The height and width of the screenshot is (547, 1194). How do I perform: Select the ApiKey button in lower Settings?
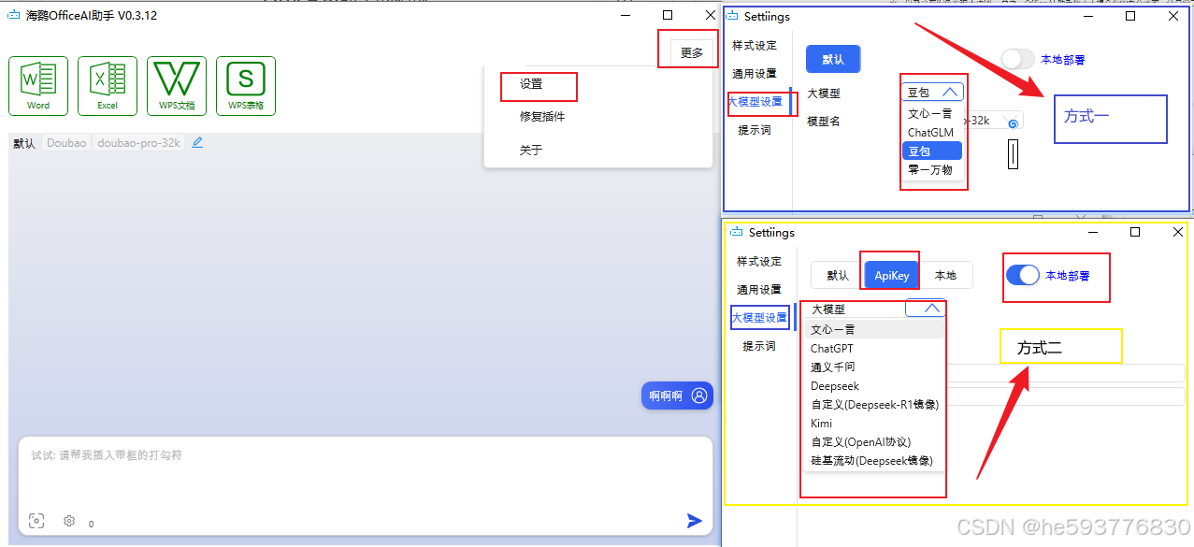pos(889,274)
